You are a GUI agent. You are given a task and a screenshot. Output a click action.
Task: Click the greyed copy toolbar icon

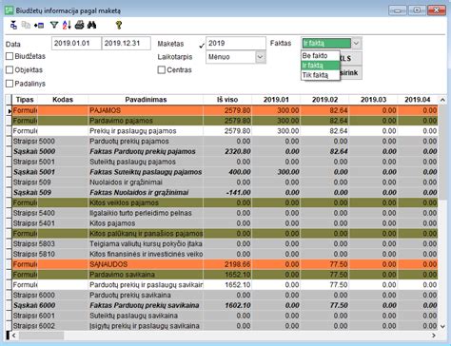26,25
